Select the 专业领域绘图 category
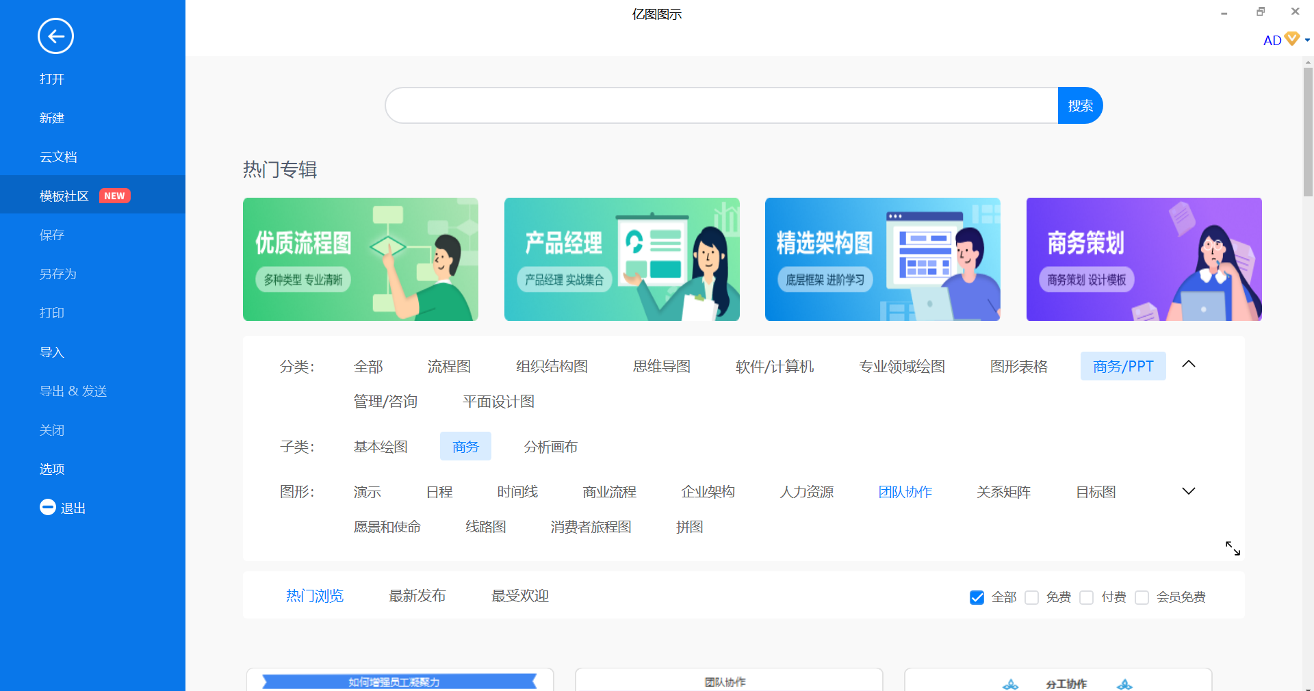Viewport: 1314px width, 691px height. (902, 367)
